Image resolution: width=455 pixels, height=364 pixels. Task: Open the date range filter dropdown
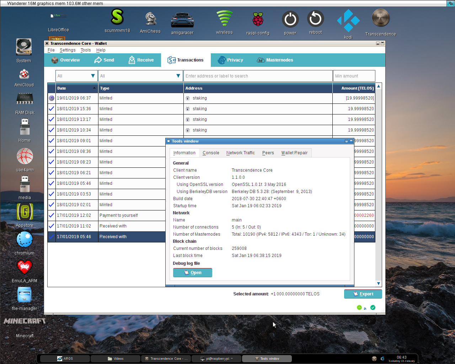point(76,76)
